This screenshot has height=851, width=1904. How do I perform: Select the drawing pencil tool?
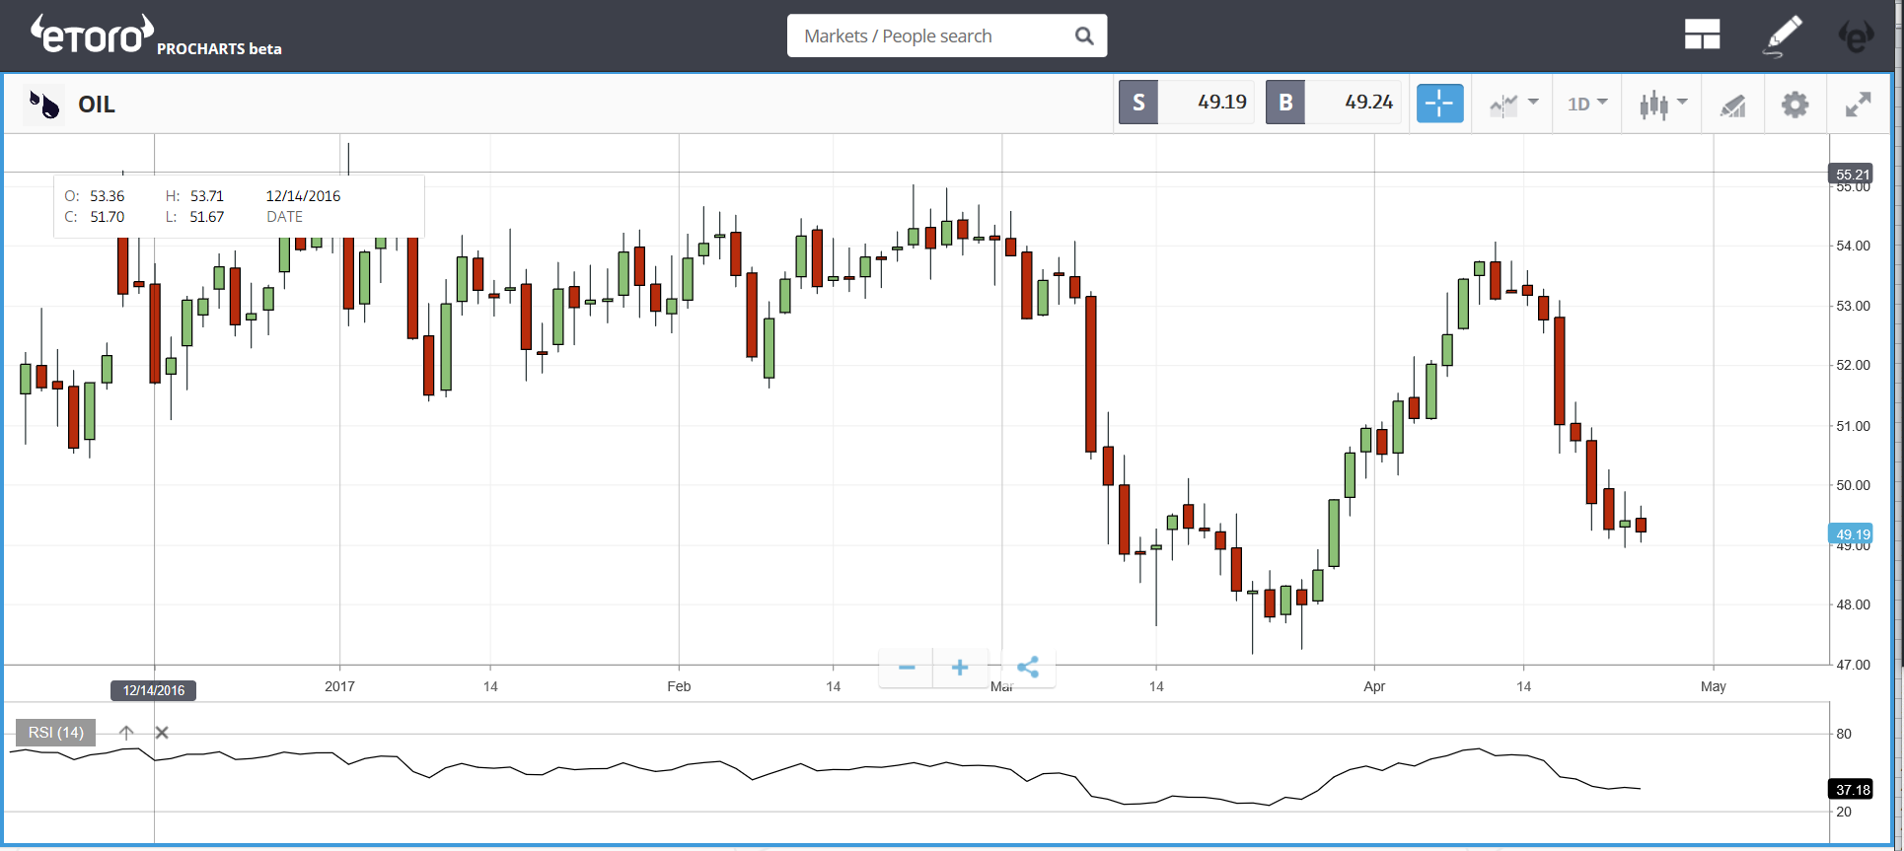click(1783, 35)
